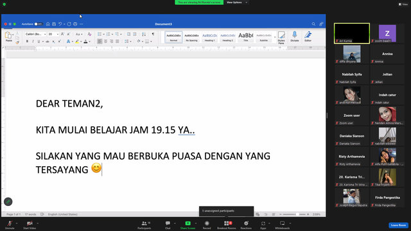Expand the Paste options dropdown arrow
411x231 pixels.
[x=13, y=35]
